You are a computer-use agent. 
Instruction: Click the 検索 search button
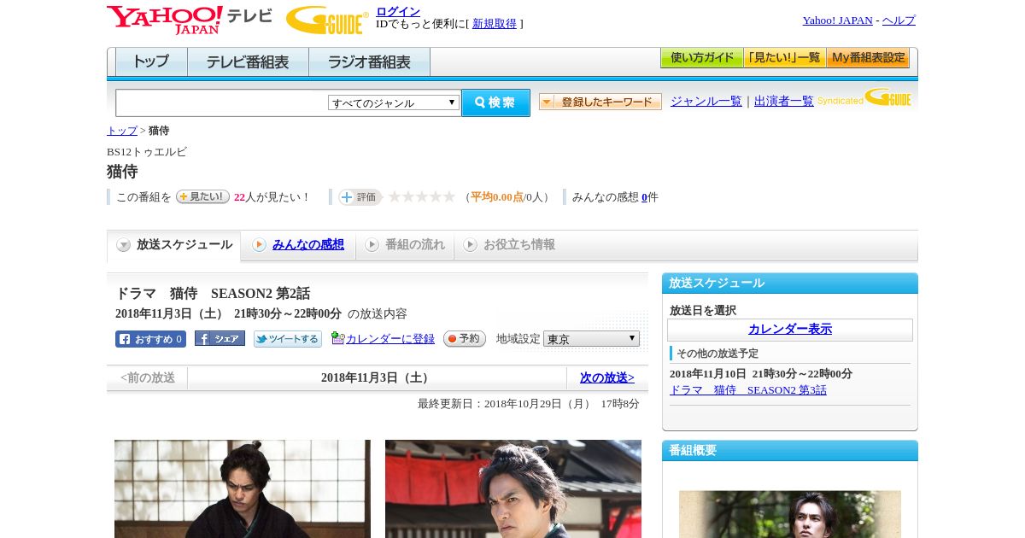point(495,102)
